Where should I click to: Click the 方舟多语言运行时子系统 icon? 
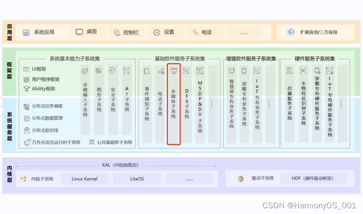pos(27,142)
